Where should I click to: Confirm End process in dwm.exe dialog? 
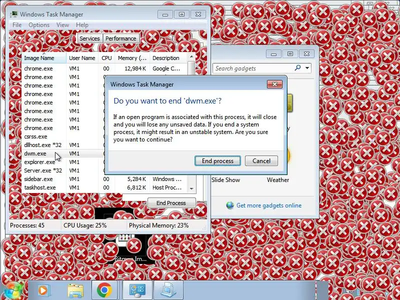[217, 160]
